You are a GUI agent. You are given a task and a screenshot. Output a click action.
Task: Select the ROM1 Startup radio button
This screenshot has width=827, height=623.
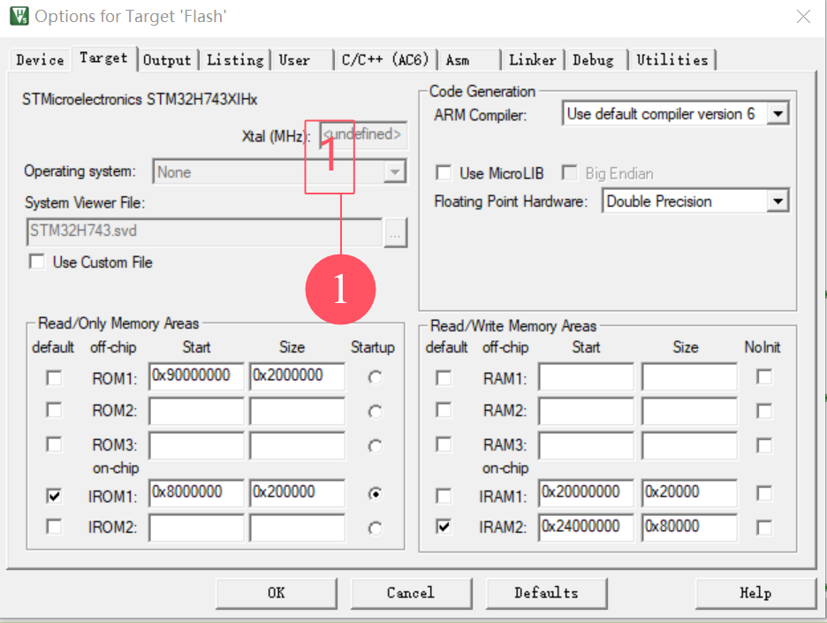point(376,378)
